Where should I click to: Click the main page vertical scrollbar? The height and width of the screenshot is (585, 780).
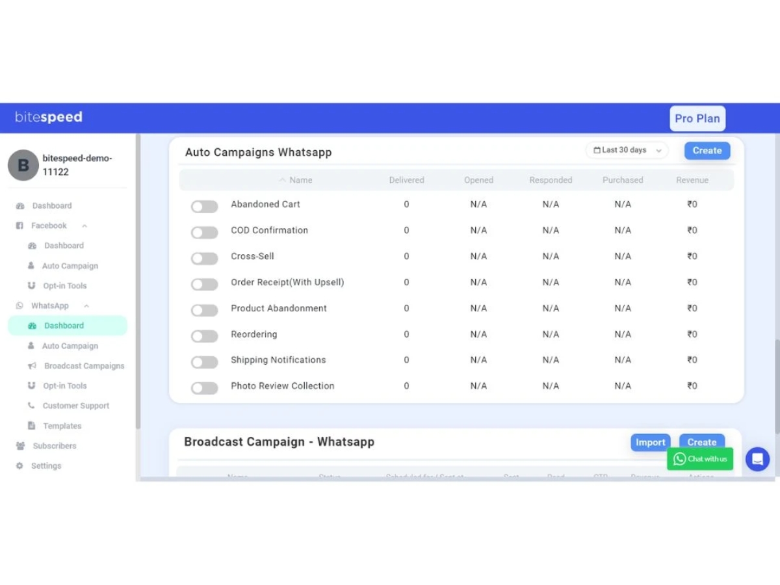point(777,386)
